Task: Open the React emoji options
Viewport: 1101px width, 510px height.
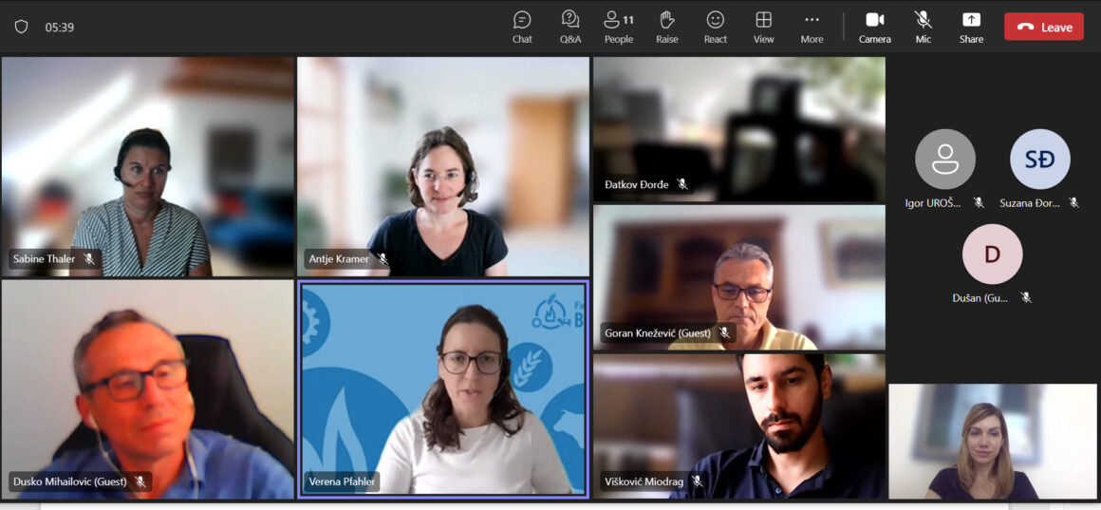Action: [716, 27]
